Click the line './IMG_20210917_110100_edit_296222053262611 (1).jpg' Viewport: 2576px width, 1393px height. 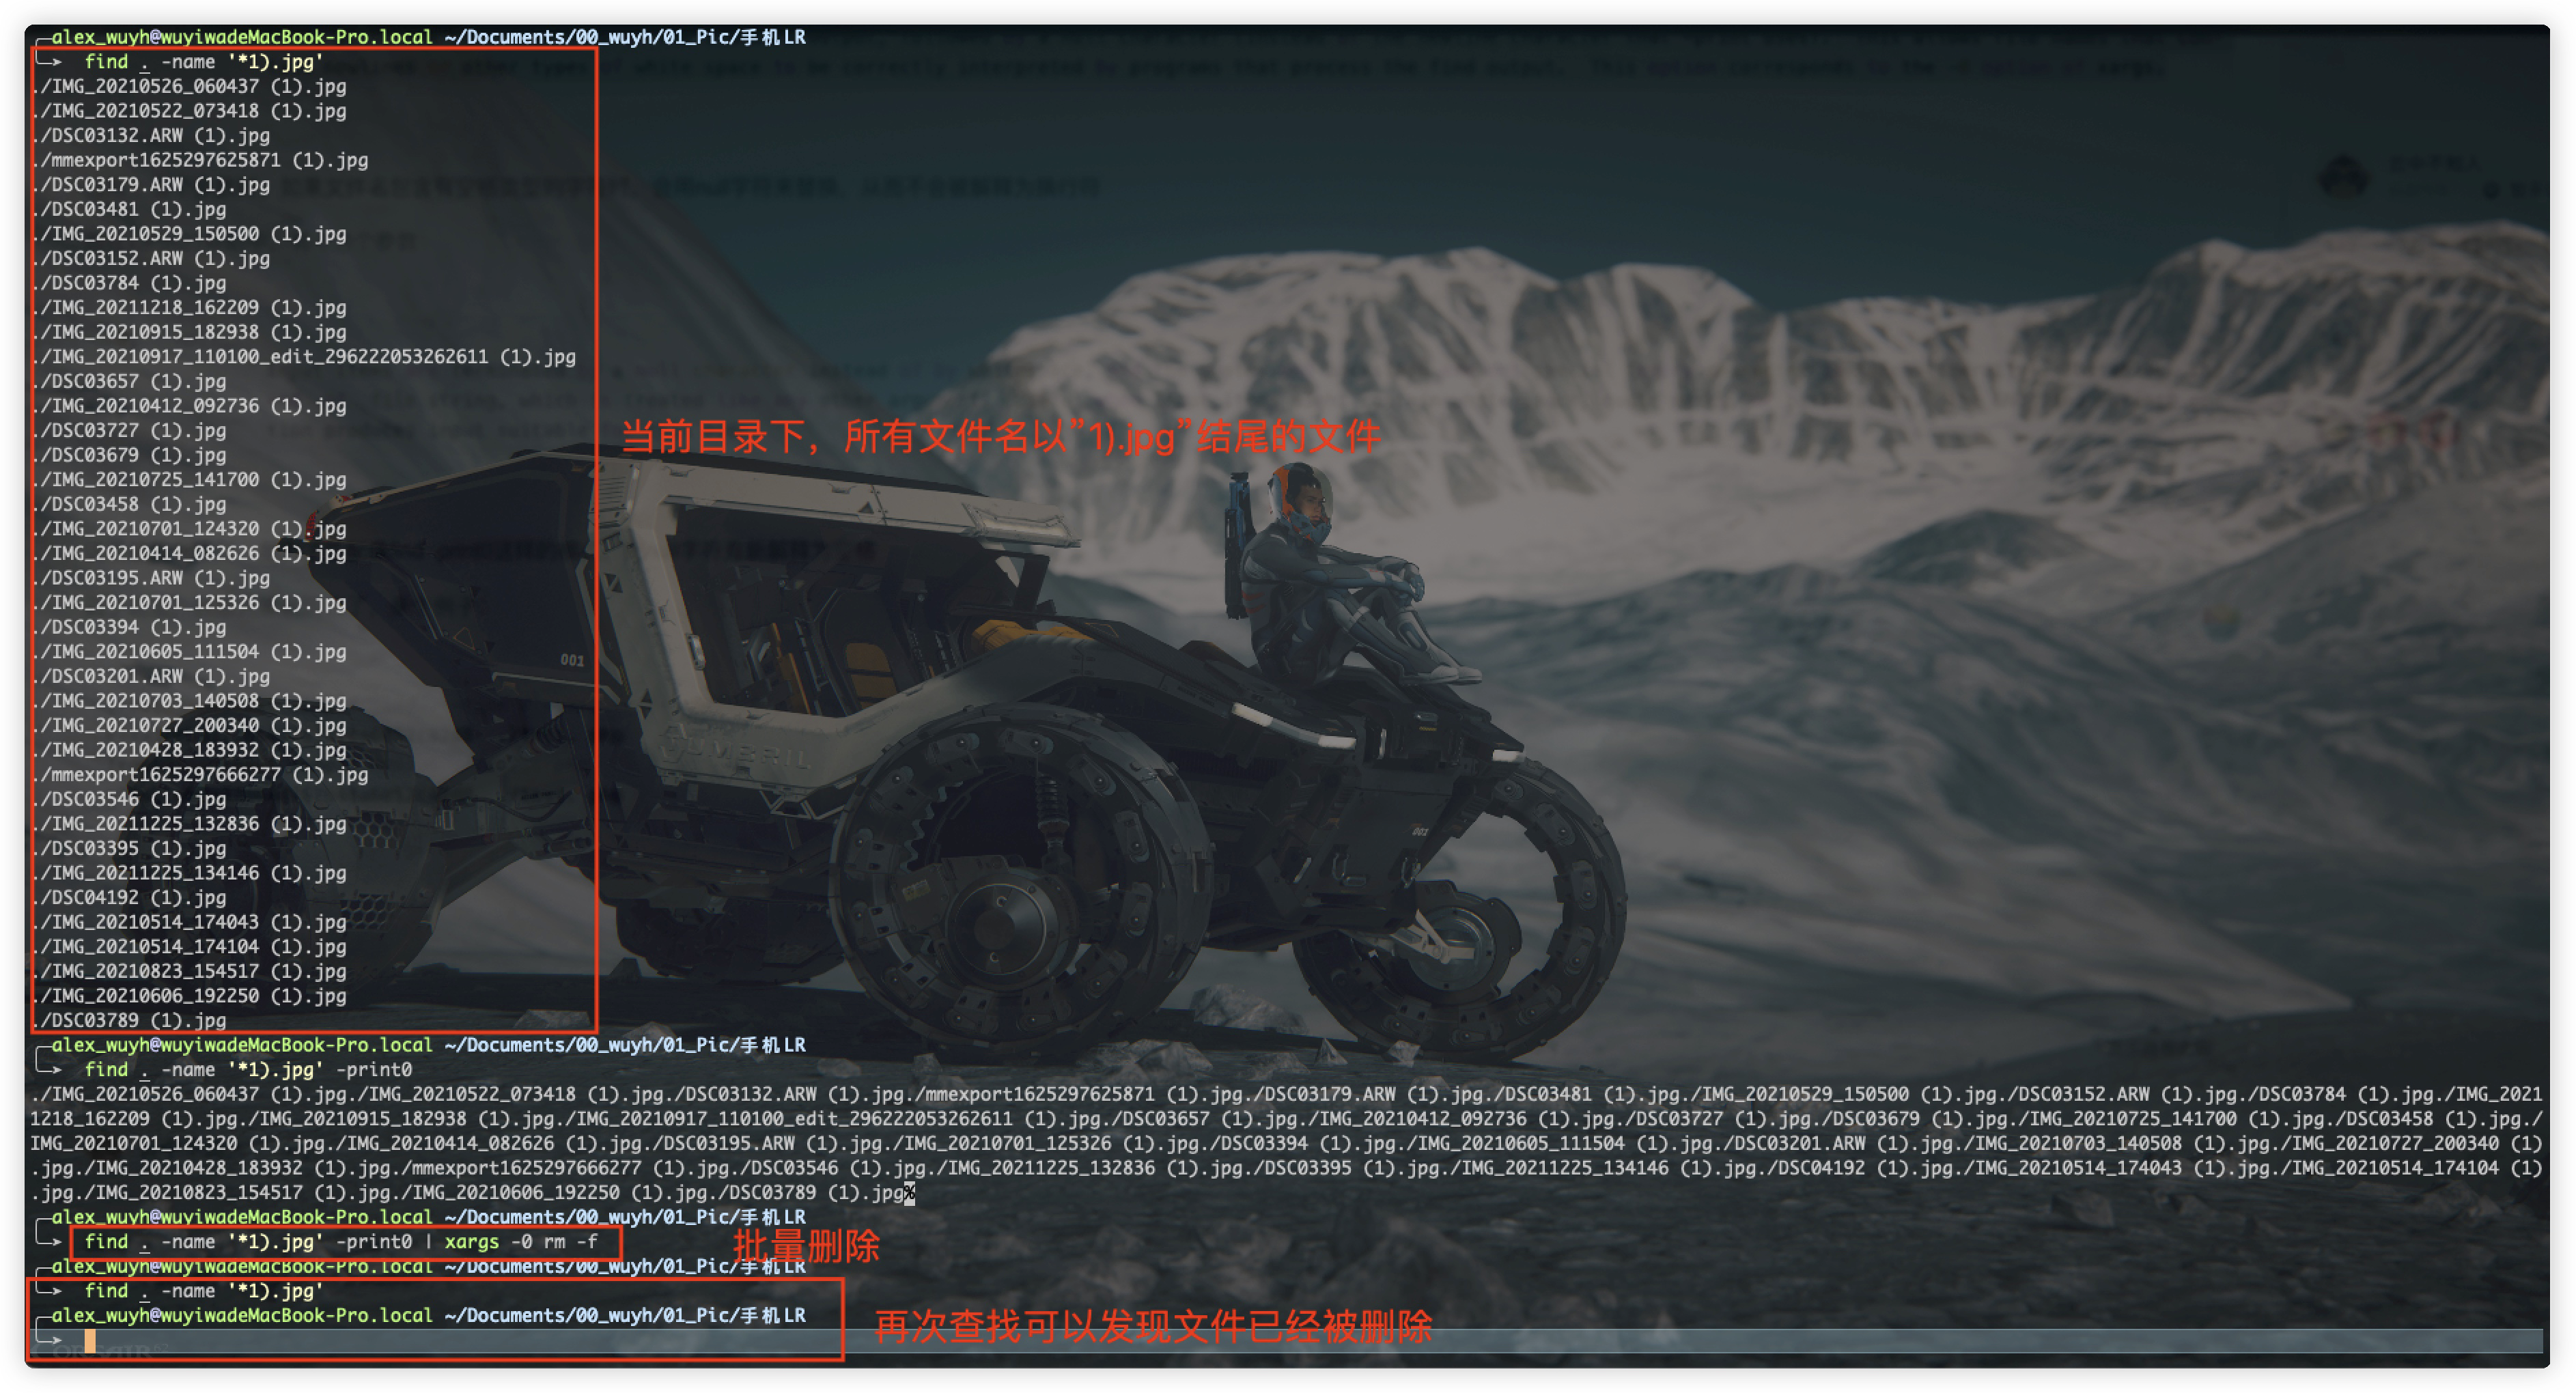pyautogui.click(x=306, y=357)
